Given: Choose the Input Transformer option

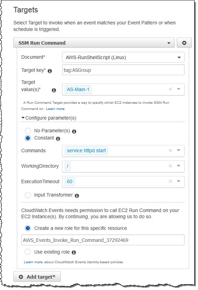Looking at the screenshot, I should [x=28, y=195].
